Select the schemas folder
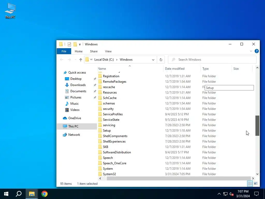The height and width of the screenshot is (199, 265). (109, 103)
